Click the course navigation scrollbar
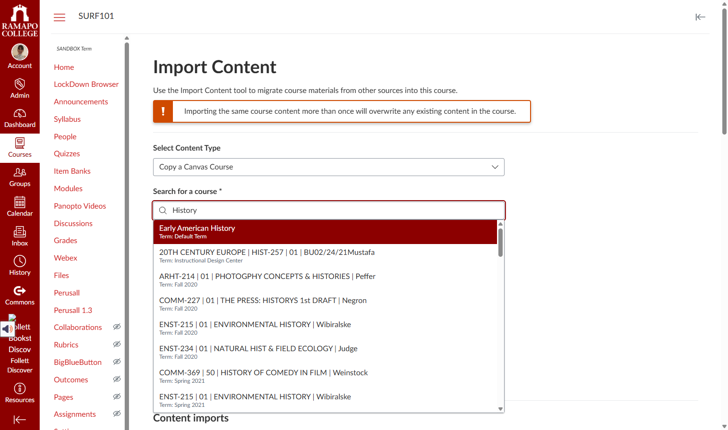This screenshot has width=728, height=430. point(127,236)
